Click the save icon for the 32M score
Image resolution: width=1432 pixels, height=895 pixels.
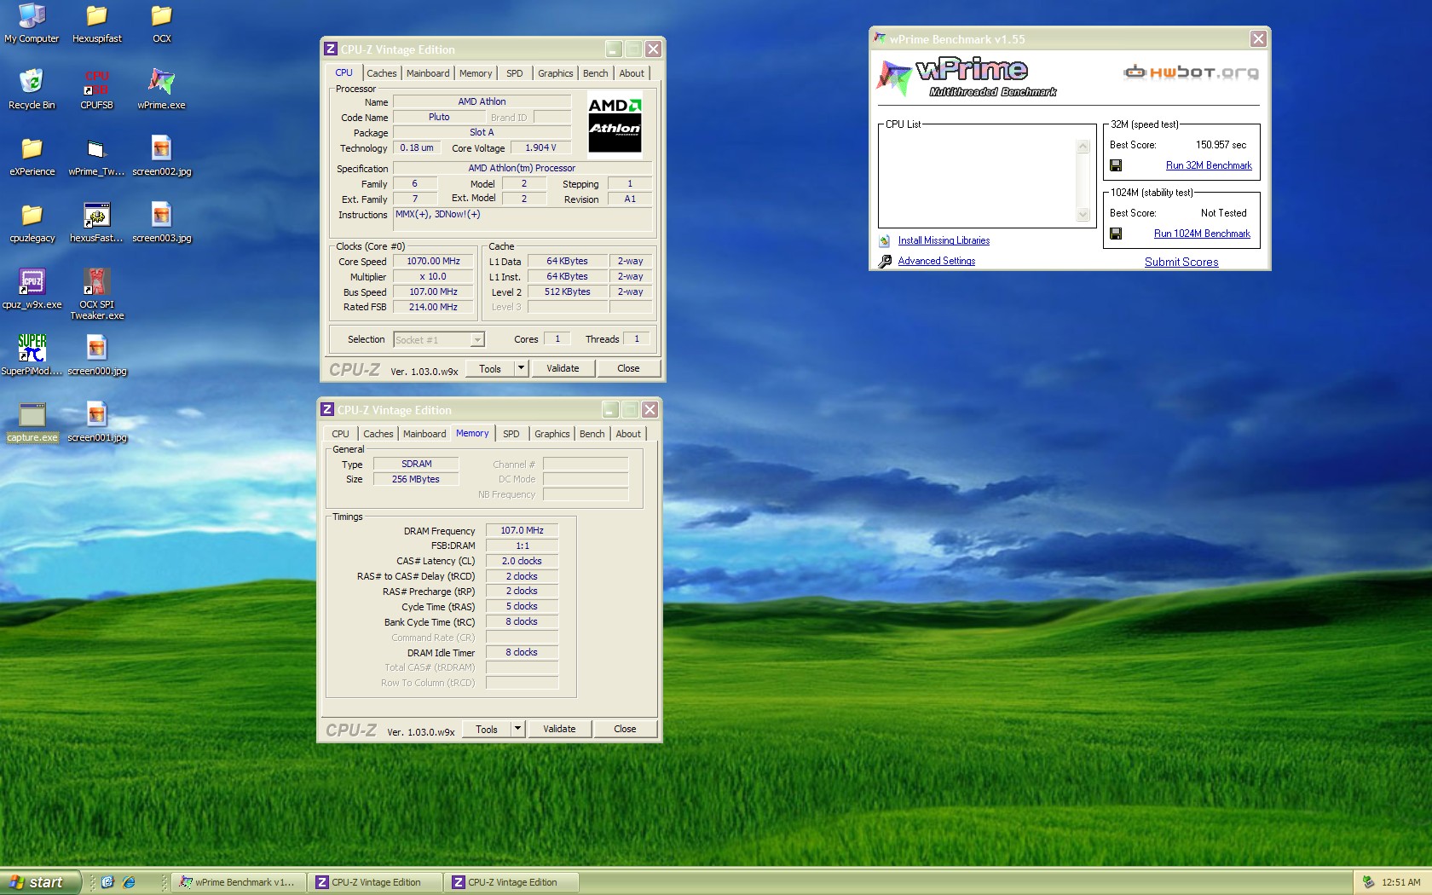point(1116,165)
